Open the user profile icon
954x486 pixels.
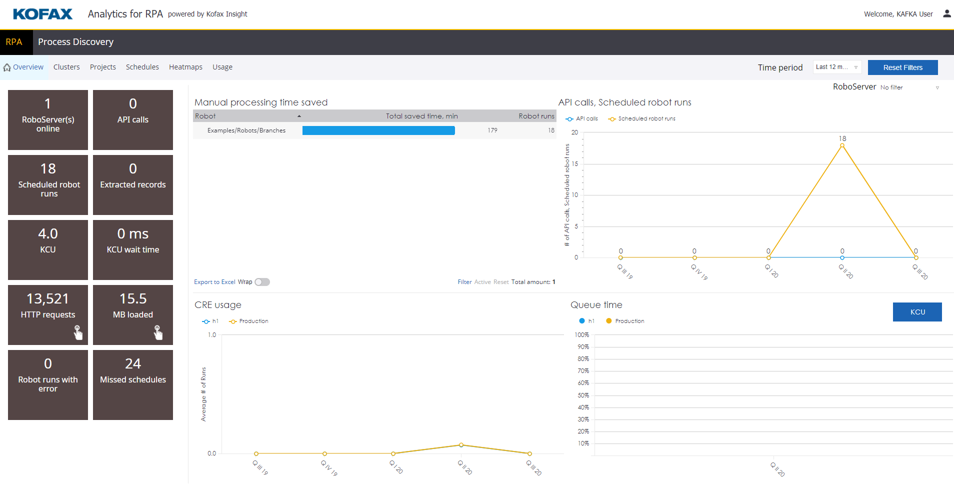[x=946, y=14]
